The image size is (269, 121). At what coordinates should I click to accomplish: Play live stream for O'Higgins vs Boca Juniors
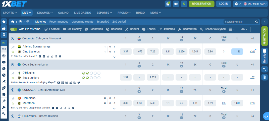(59, 82)
